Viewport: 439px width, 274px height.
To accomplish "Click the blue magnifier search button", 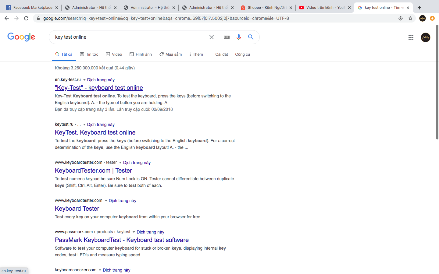I will pyautogui.click(x=251, y=37).
